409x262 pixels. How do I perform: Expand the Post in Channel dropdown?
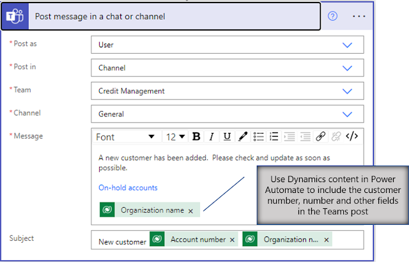(348, 68)
